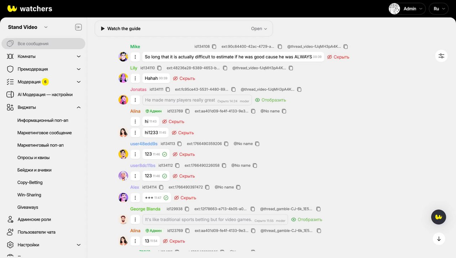Show Jonatas's hidden message via Отобразить

270,100
